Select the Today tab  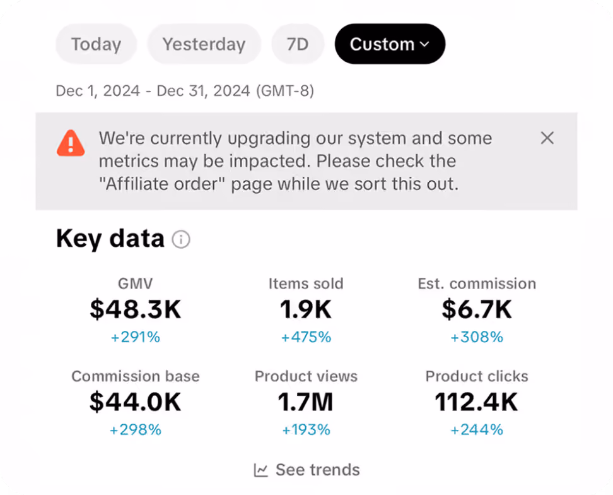click(96, 44)
